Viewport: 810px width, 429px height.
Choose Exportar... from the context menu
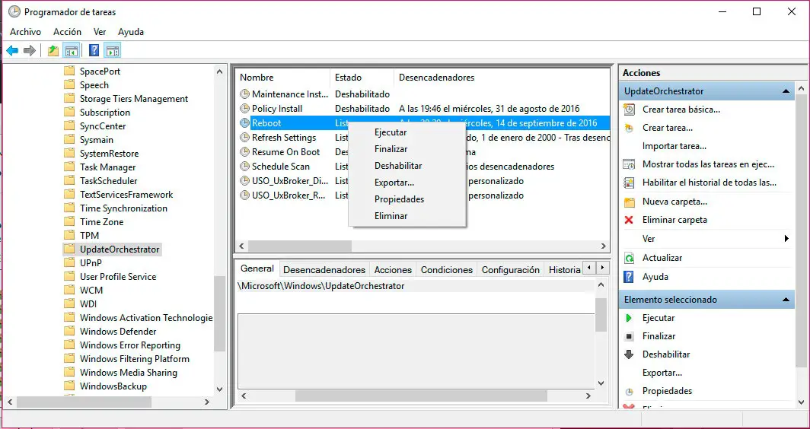point(407,183)
